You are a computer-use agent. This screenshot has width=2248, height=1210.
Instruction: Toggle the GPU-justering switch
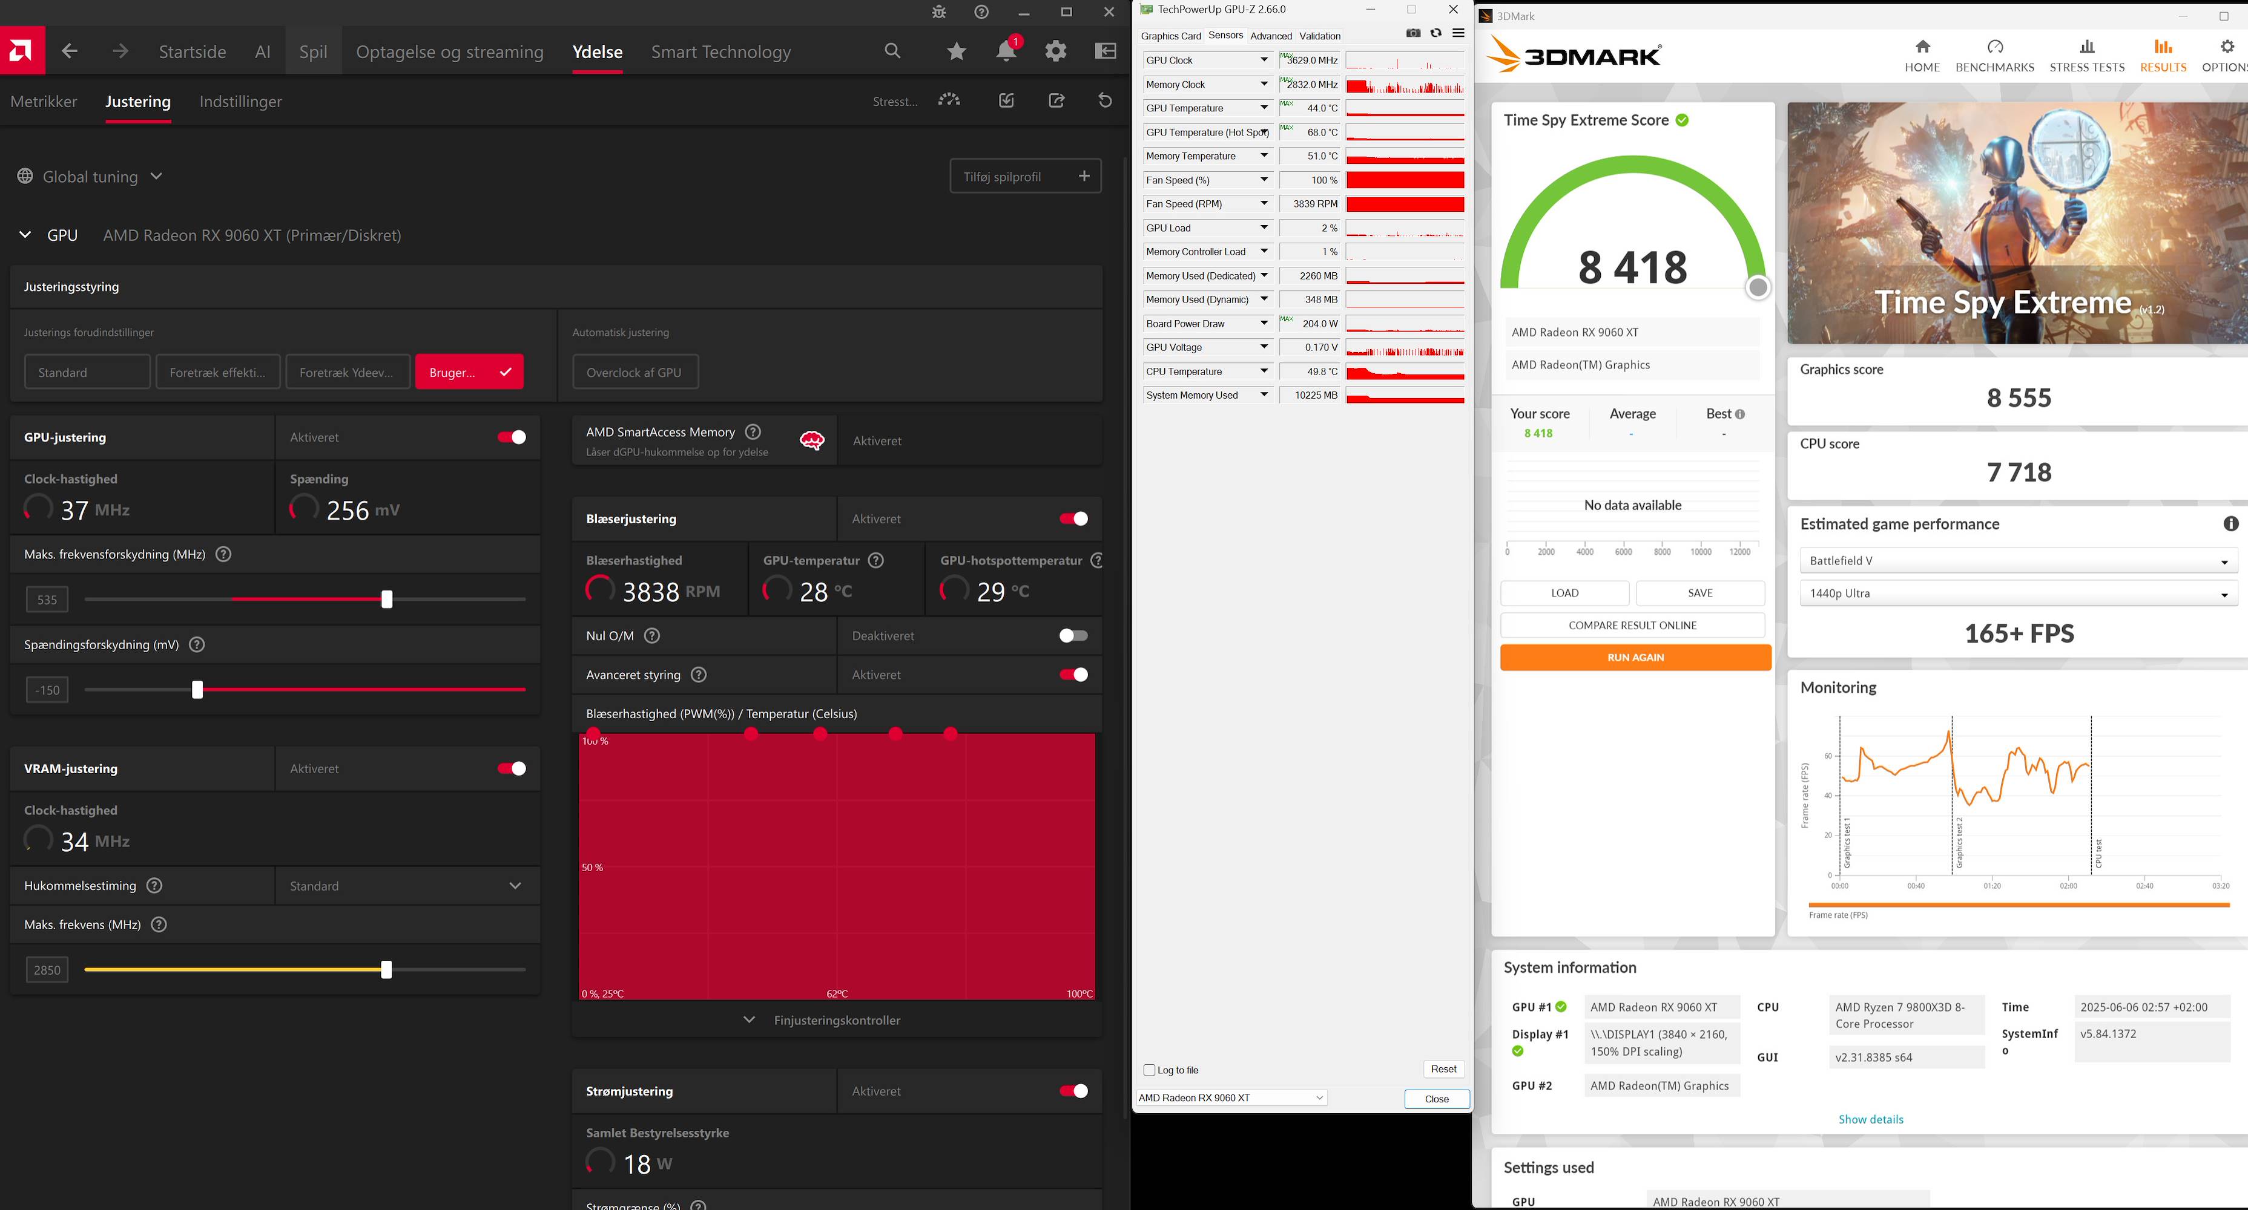point(512,437)
